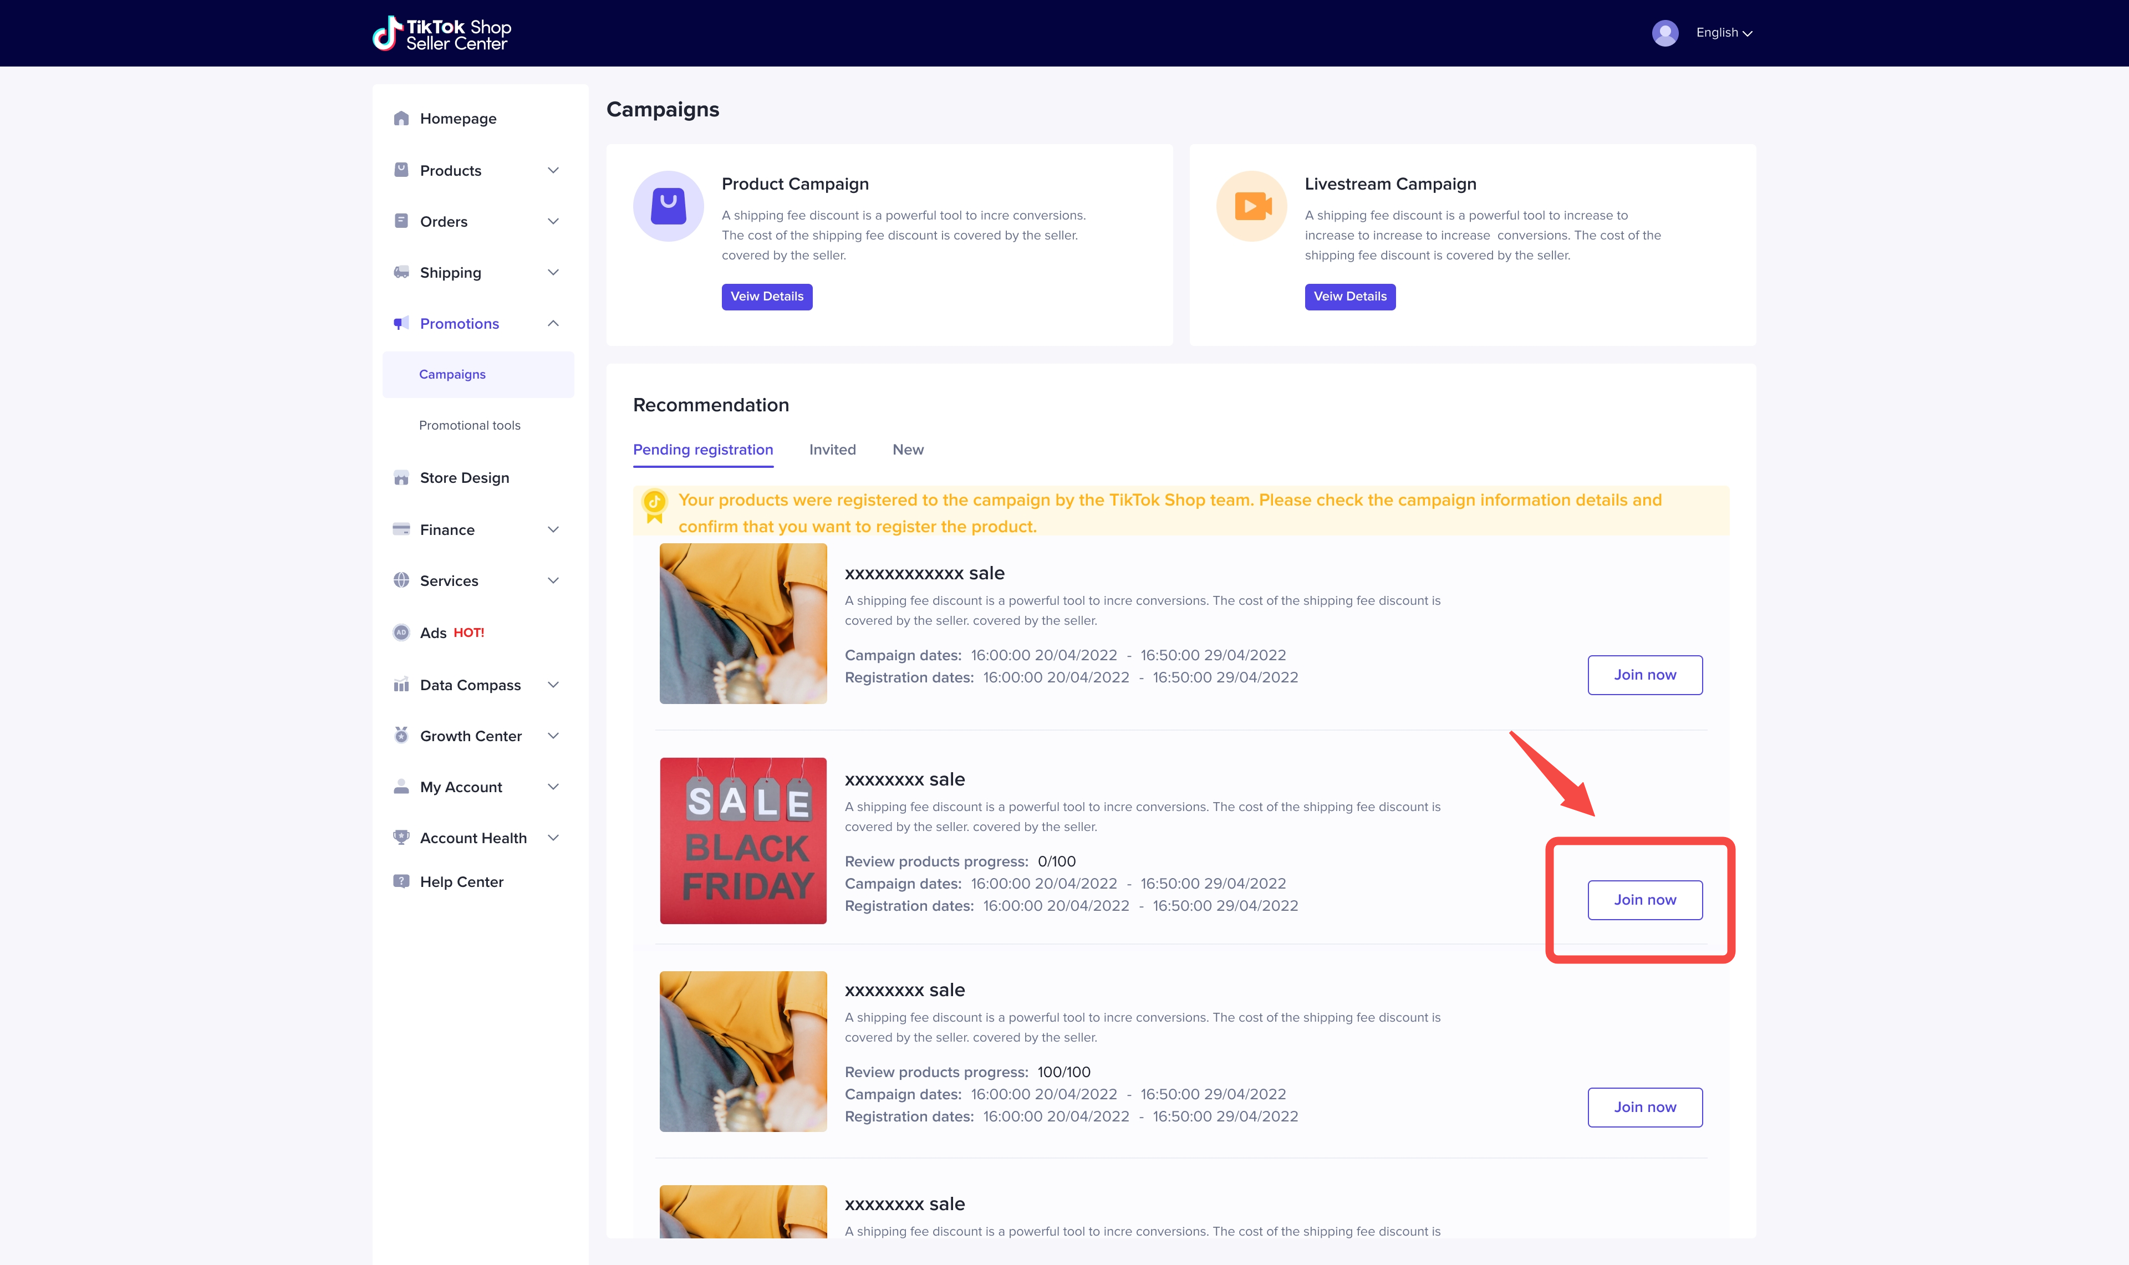Viewport: 2129px width, 1265px height.
Task: Click the Help Center question icon
Action: click(401, 881)
